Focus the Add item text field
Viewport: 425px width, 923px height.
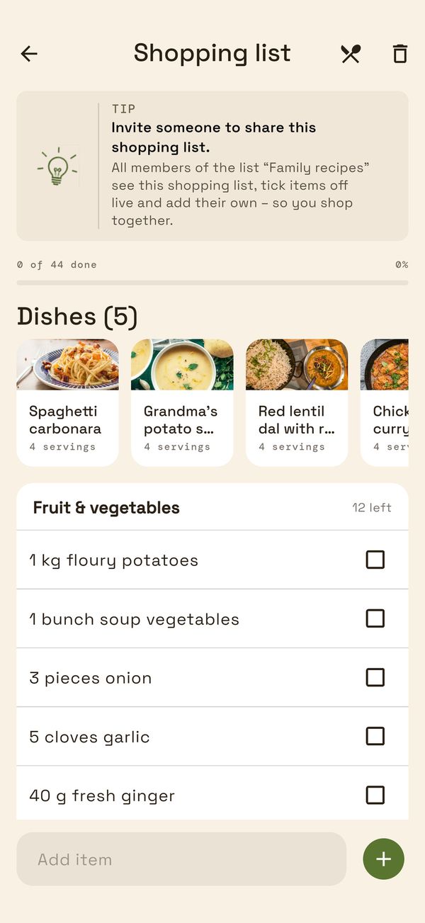181,859
